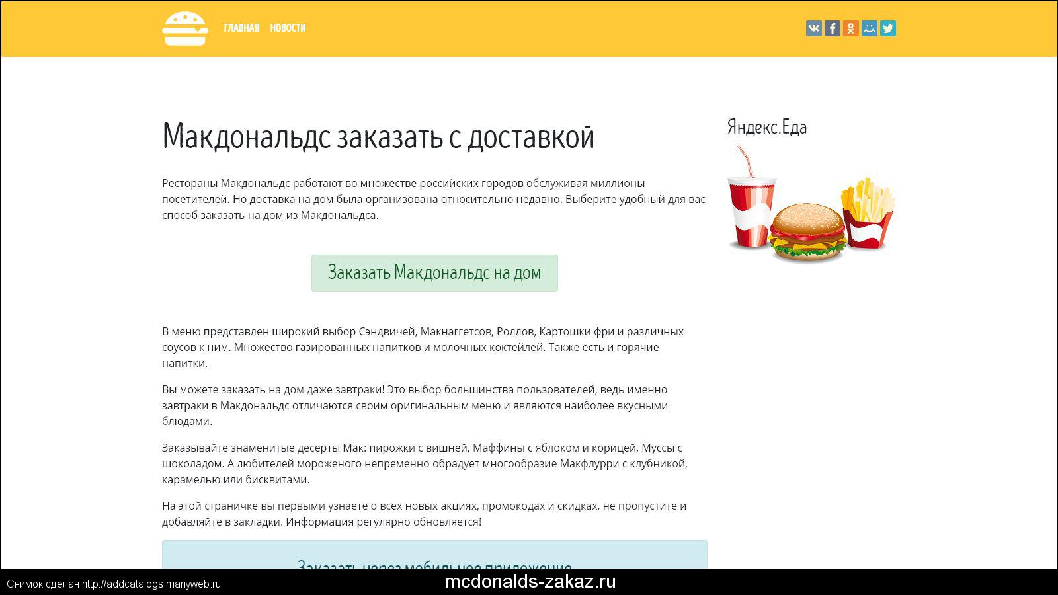The image size is (1058, 595).
Task: Open the Odnoklassniki social icon
Action: 851,28
